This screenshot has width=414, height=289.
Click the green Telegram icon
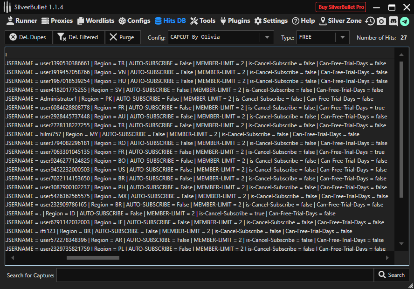point(404,21)
